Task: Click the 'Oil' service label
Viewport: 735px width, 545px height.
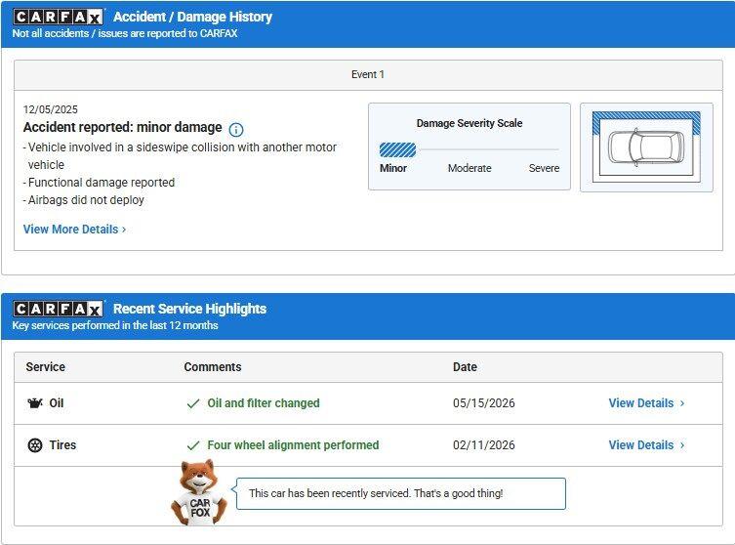Action: click(57, 402)
